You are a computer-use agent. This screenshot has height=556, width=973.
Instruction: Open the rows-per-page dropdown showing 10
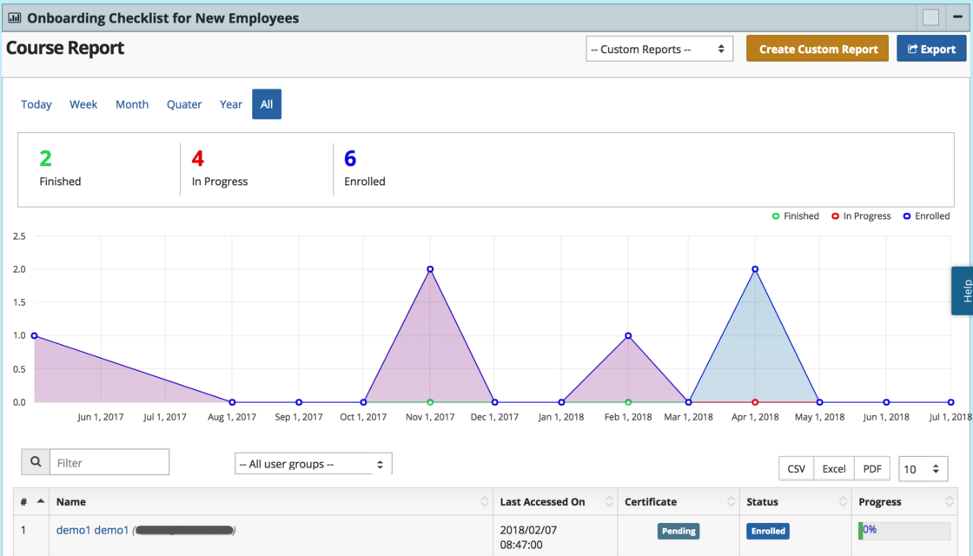pyautogui.click(x=923, y=469)
